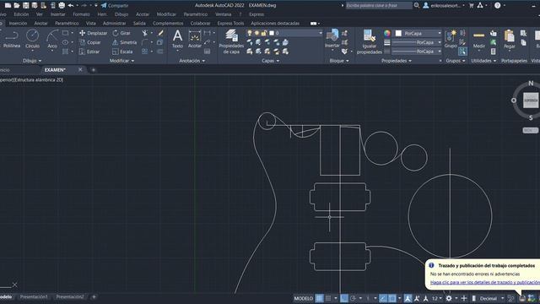Select the Polilínea drawing tool
Screen dimensions: 540x304
coord(11,39)
